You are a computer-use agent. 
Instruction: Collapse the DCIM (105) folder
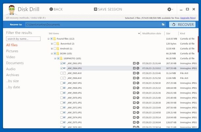tap(52, 54)
